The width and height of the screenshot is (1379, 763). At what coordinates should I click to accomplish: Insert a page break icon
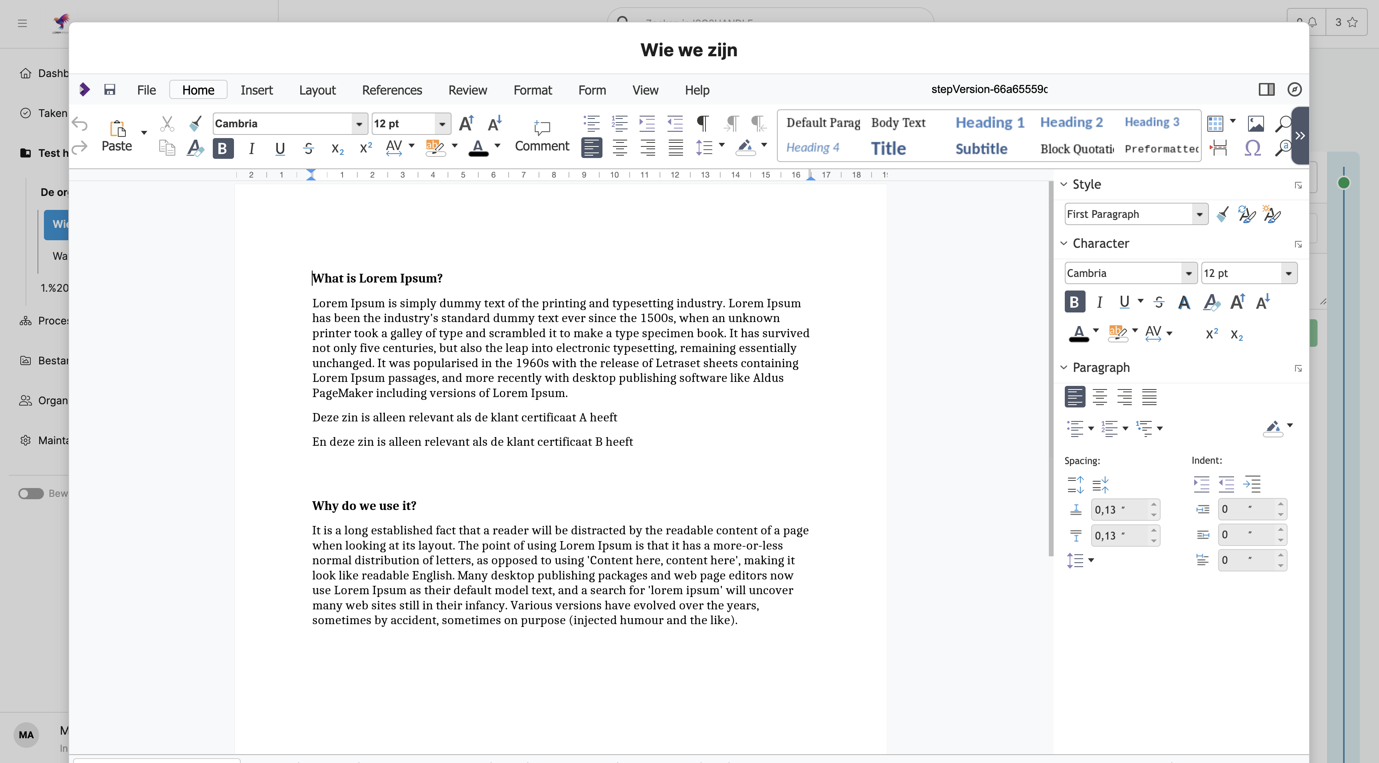1219,148
